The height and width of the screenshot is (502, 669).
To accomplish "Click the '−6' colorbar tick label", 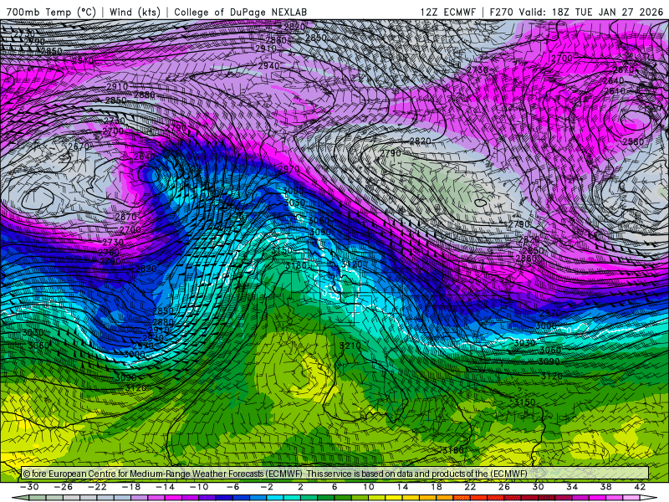I will [x=233, y=487].
